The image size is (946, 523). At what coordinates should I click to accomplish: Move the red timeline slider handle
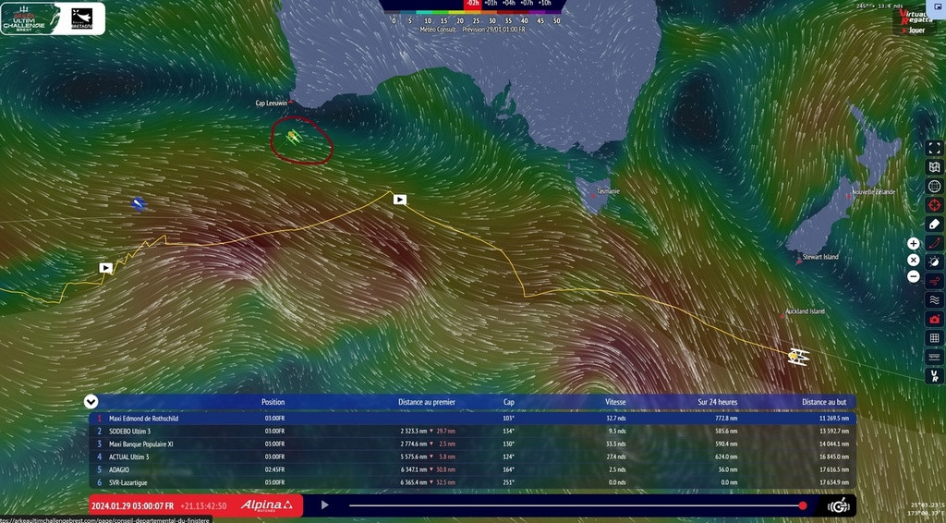point(803,505)
